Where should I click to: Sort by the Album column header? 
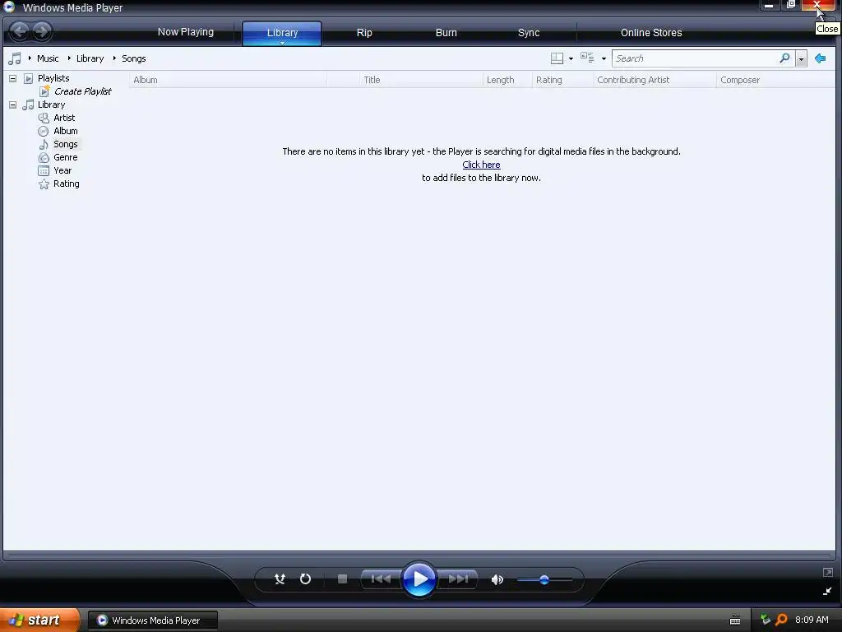coord(228,80)
